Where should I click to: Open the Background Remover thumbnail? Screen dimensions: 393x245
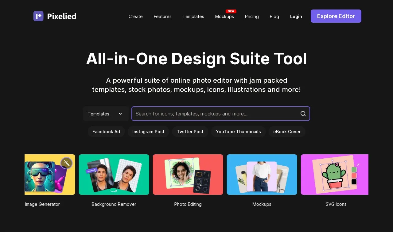[114, 175]
